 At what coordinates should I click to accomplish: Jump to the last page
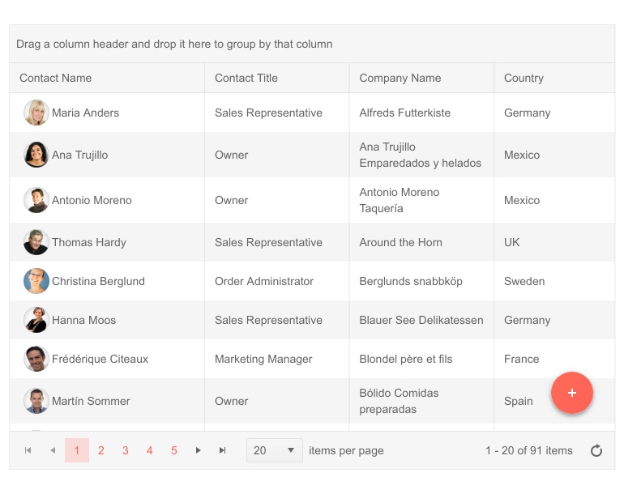pyautogui.click(x=223, y=450)
